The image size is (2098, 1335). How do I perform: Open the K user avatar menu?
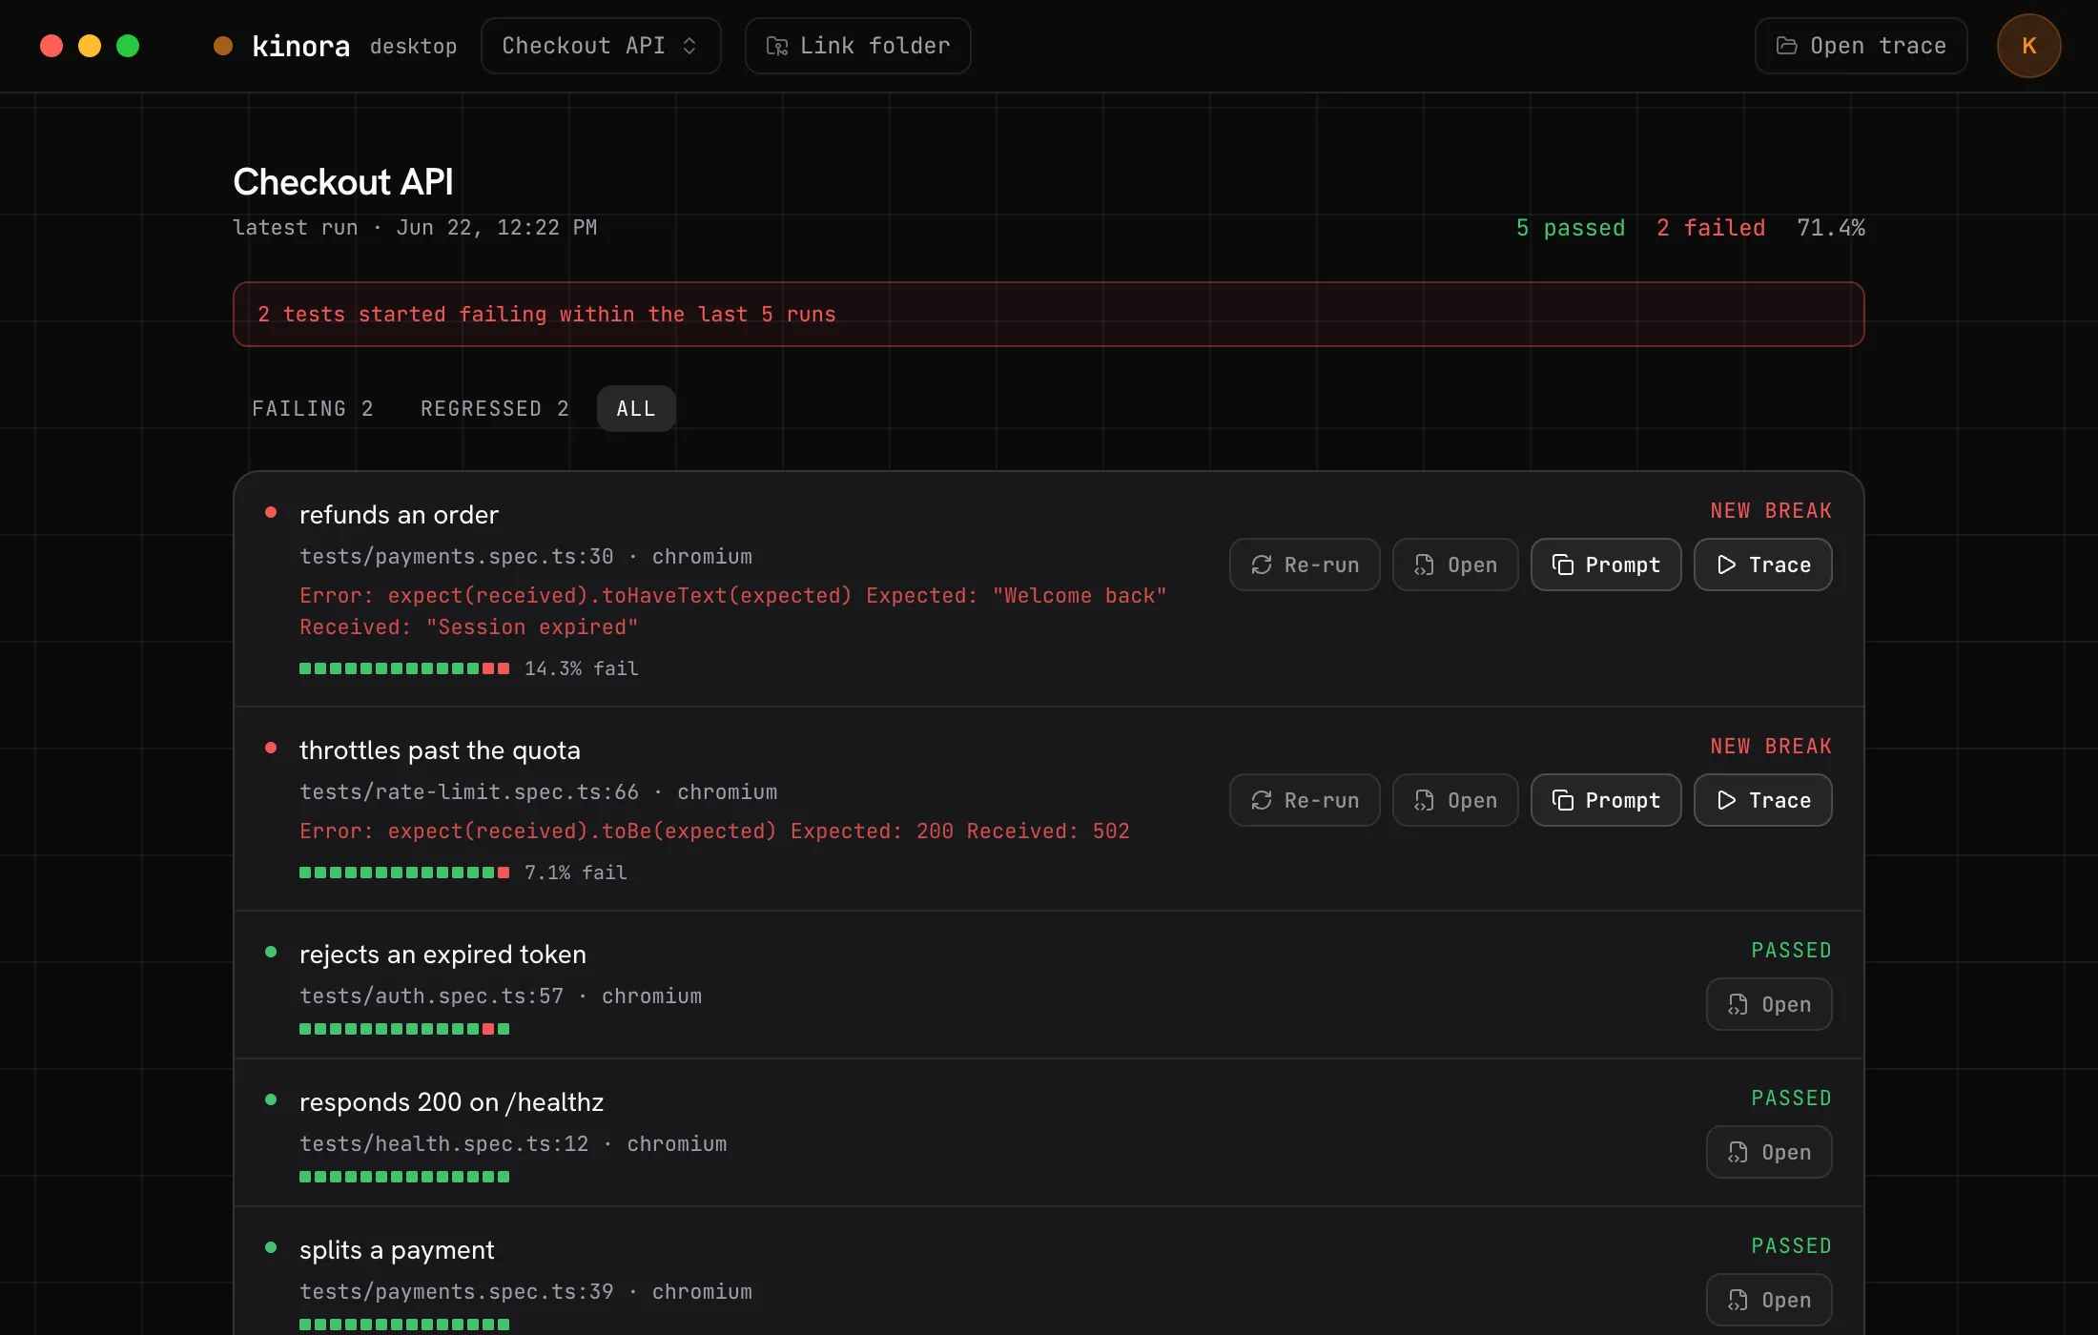coord(2029,46)
